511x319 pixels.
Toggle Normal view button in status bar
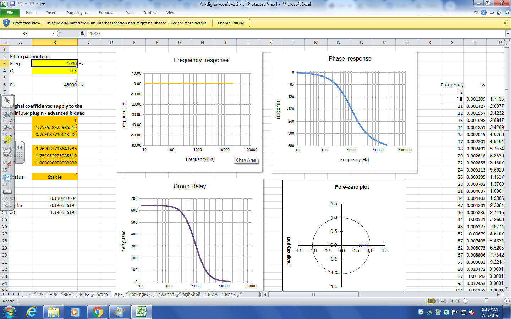[430, 301]
